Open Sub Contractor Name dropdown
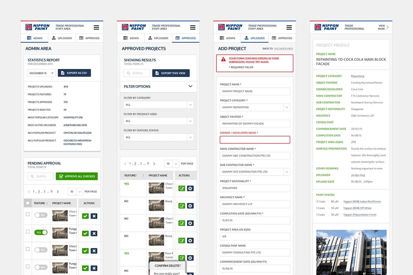 255,172
